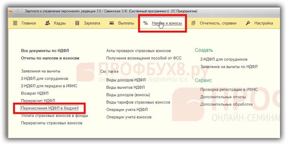Open the round title bar dropdown button
Image resolution: width=287 pixels, height=145 pixels.
17,11
